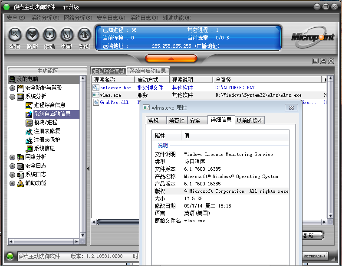The width and height of the screenshot is (342, 266).
Task: Open the 系统日志(O) menu
Action: tap(144, 18)
